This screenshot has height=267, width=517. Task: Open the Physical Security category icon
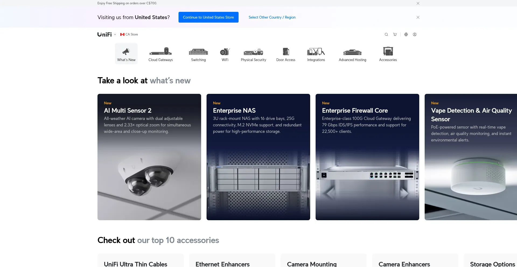253,52
